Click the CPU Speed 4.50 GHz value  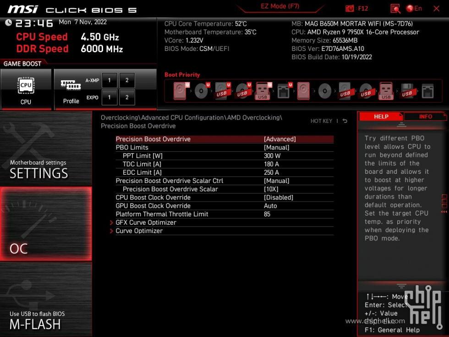(100, 37)
